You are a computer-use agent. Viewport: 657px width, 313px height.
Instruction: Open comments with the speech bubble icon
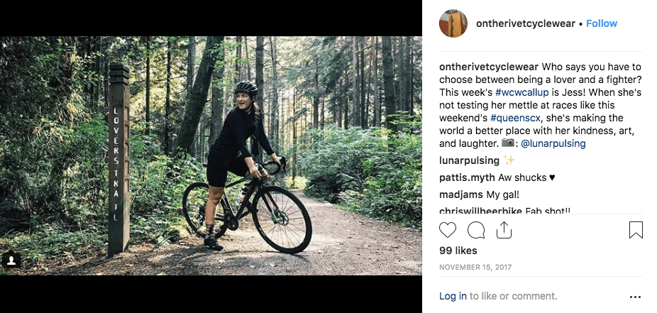pos(476,230)
